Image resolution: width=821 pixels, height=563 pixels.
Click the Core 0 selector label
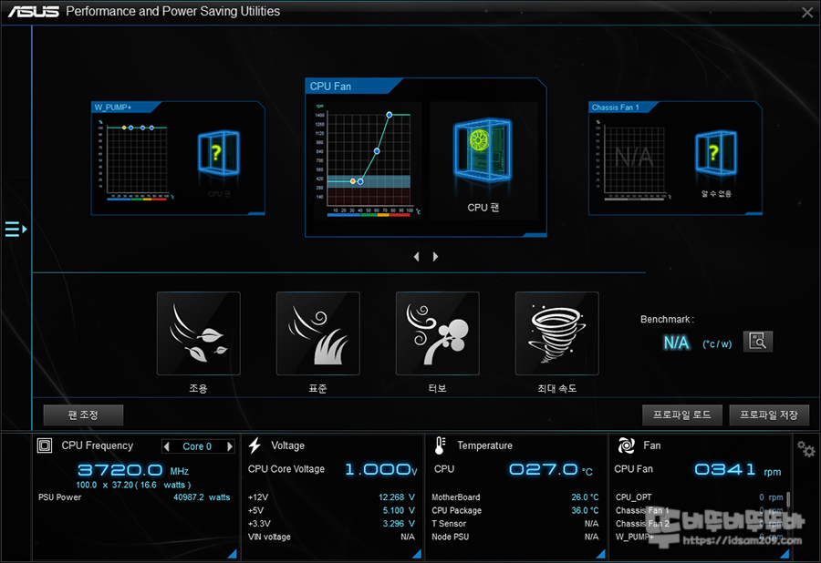[x=197, y=446]
